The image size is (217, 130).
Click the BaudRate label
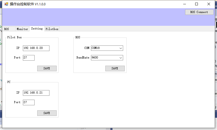tap(83, 57)
